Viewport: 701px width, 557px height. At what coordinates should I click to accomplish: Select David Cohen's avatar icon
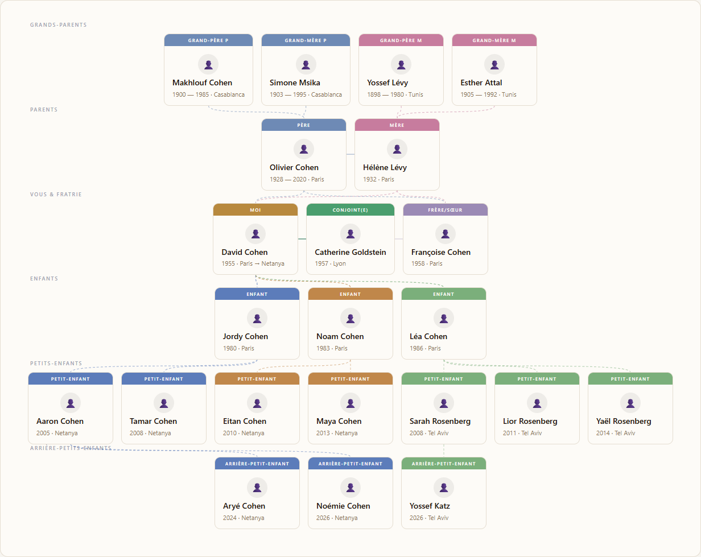coord(255,234)
